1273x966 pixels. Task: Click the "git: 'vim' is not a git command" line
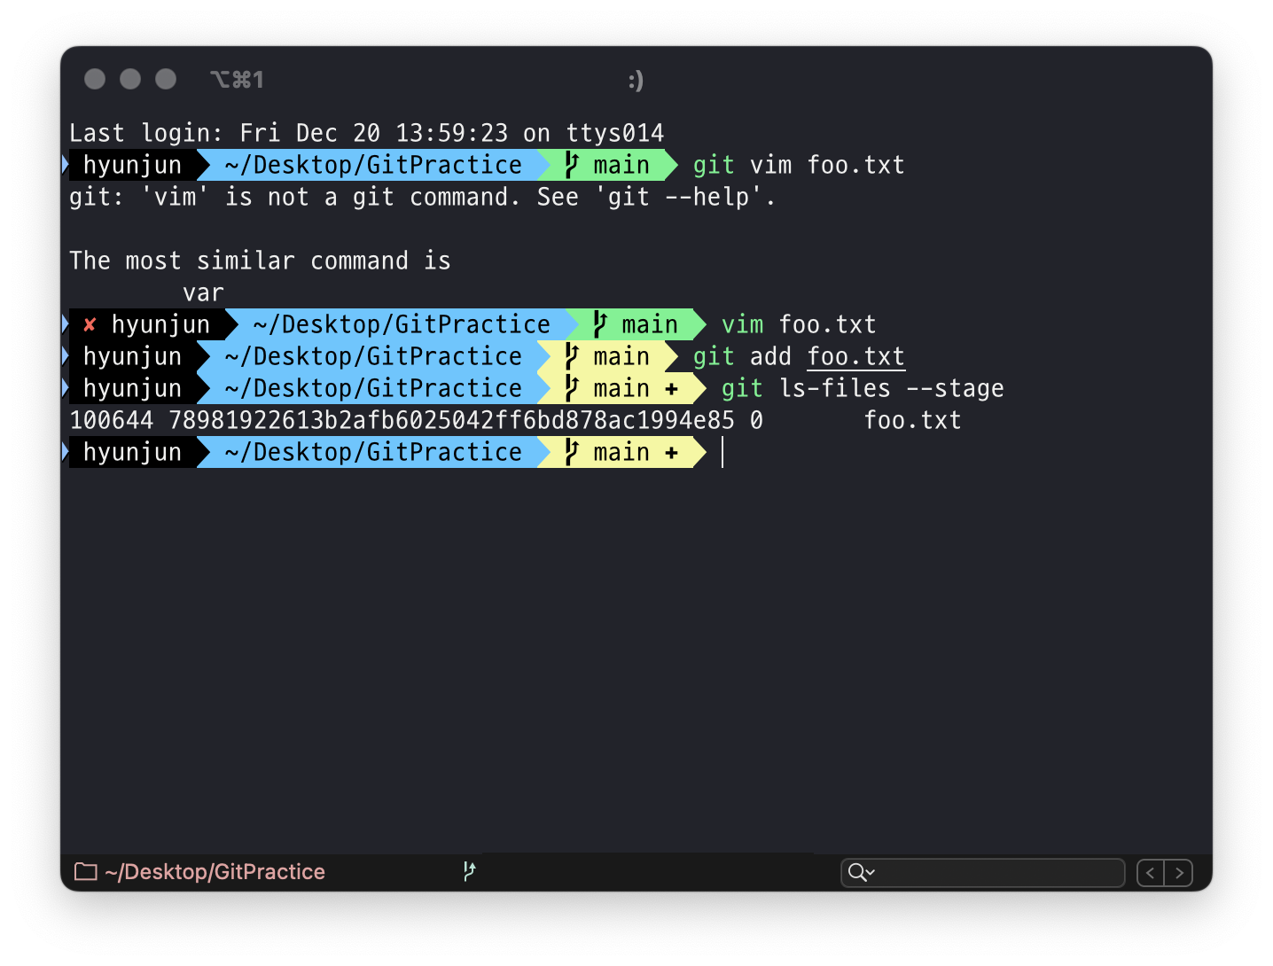pos(422,197)
